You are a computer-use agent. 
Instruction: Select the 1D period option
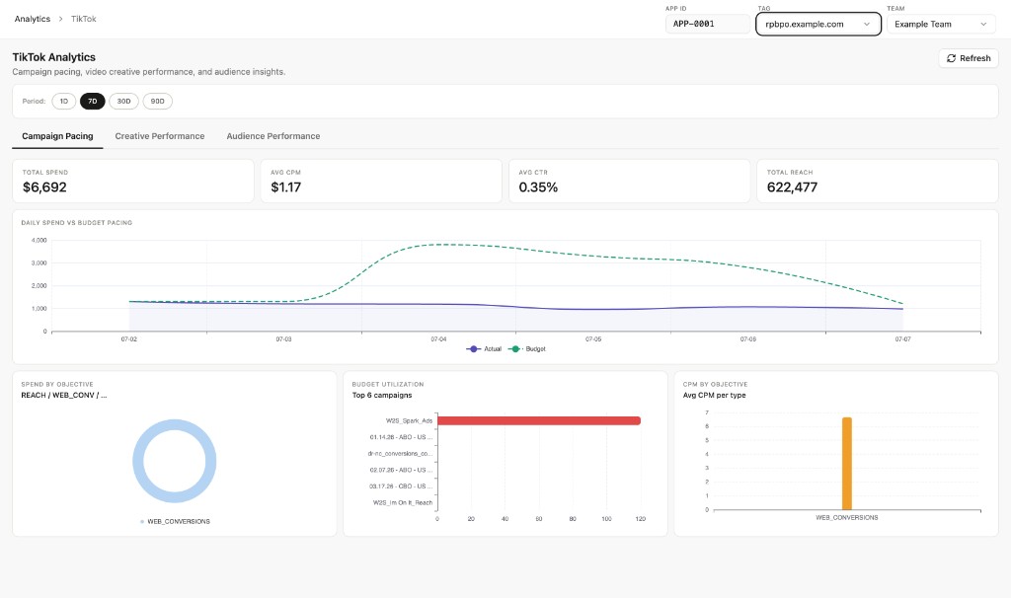(64, 102)
